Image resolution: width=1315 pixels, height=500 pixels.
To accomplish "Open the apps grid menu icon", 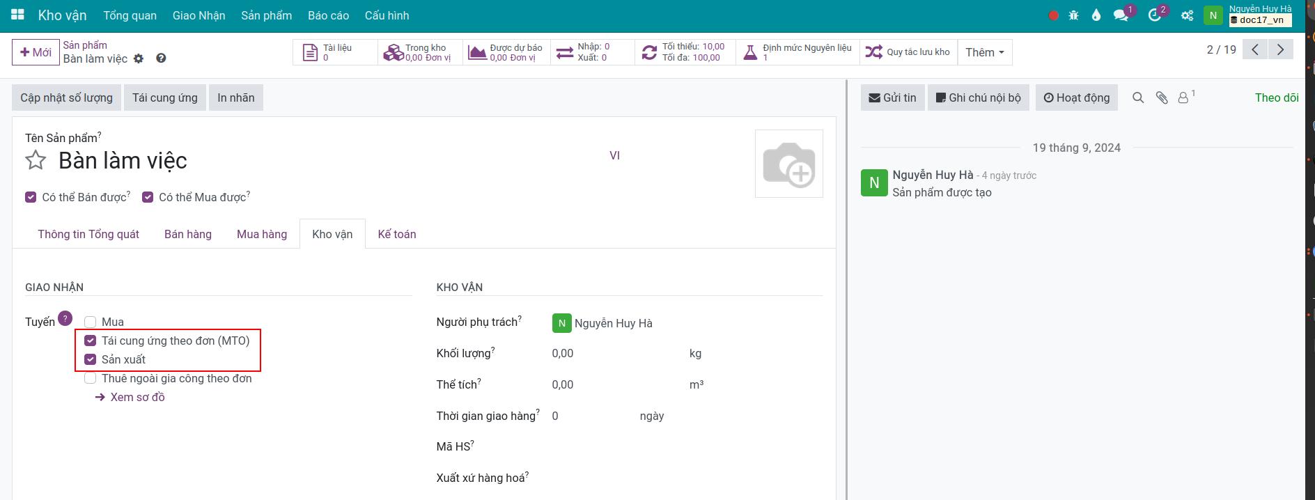I will tap(18, 15).
